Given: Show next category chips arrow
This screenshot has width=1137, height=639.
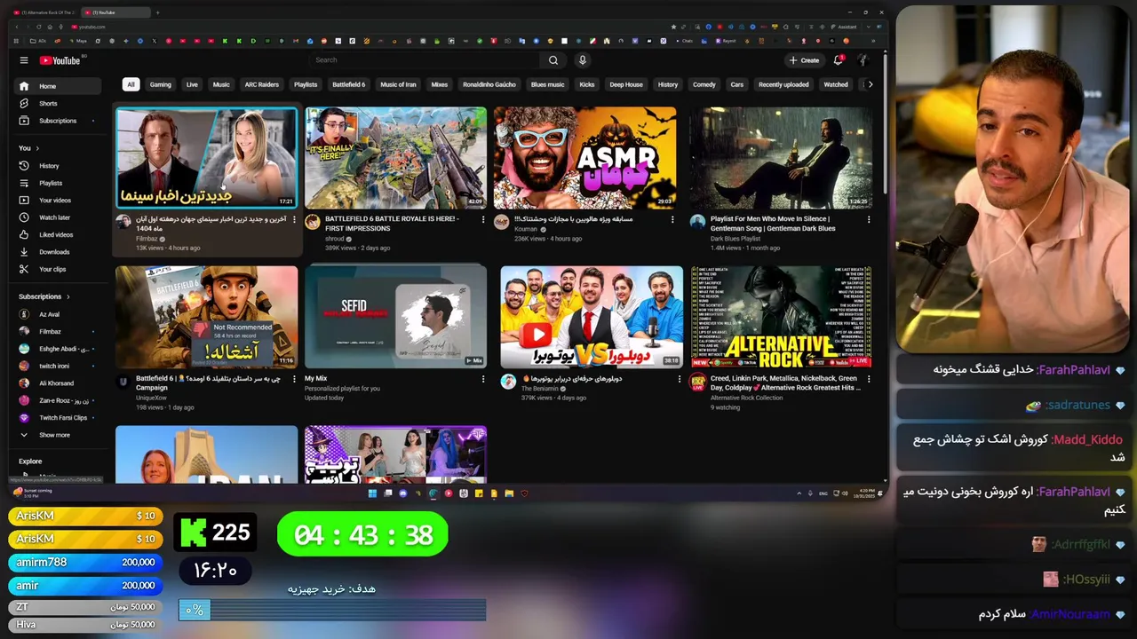Looking at the screenshot, I should [870, 84].
